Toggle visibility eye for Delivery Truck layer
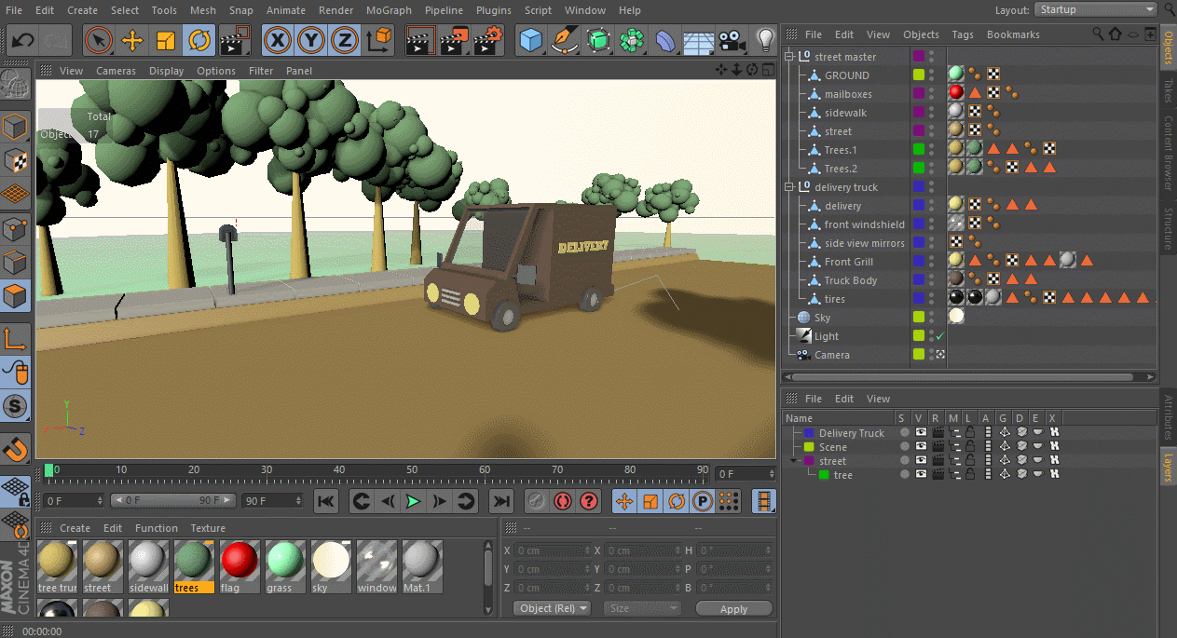 pyautogui.click(x=921, y=433)
